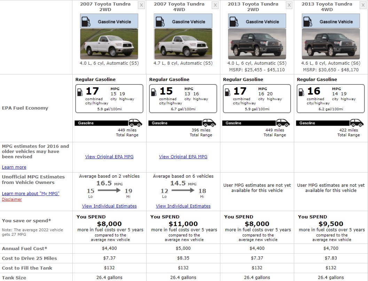The width and height of the screenshot is (368, 281).
Task: Click car icon on 422 miles range bar
Action: coord(357,122)
